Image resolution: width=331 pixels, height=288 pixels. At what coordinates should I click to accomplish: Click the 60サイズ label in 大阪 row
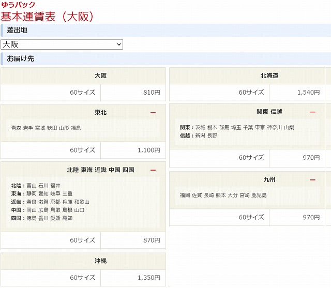[83, 92]
